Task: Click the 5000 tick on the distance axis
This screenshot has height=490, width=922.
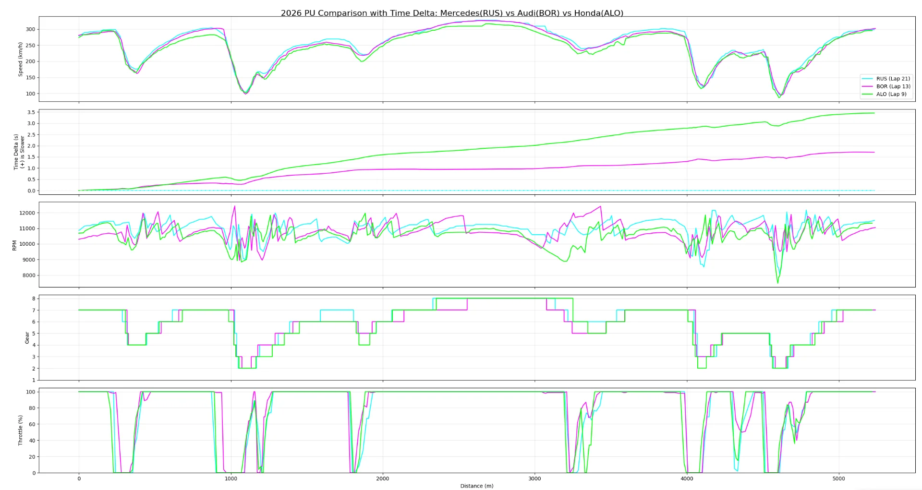Action: [x=839, y=478]
